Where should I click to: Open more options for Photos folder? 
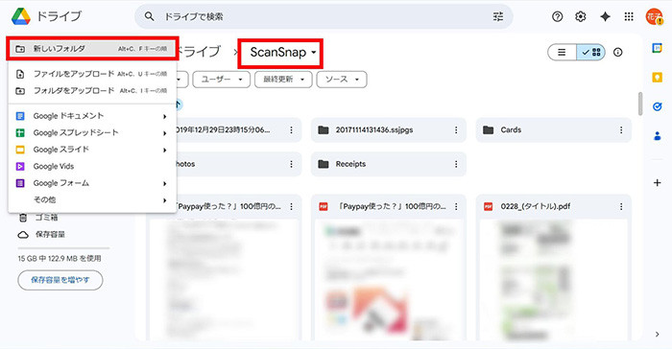pos(291,164)
